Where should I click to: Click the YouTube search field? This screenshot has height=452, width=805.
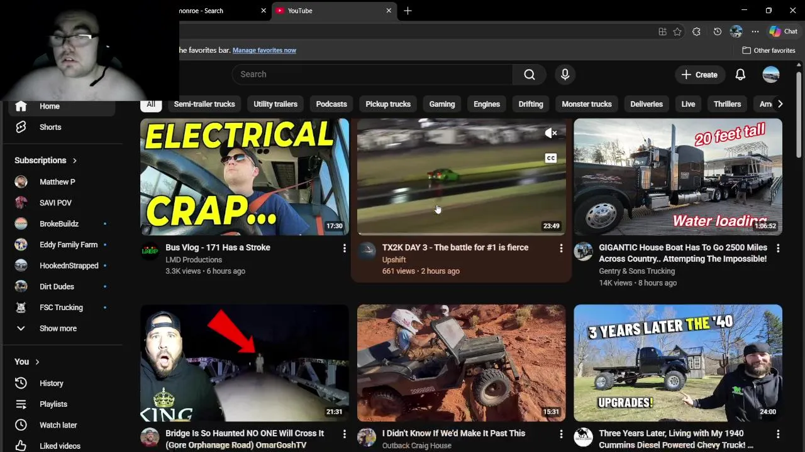[x=372, y=74]
